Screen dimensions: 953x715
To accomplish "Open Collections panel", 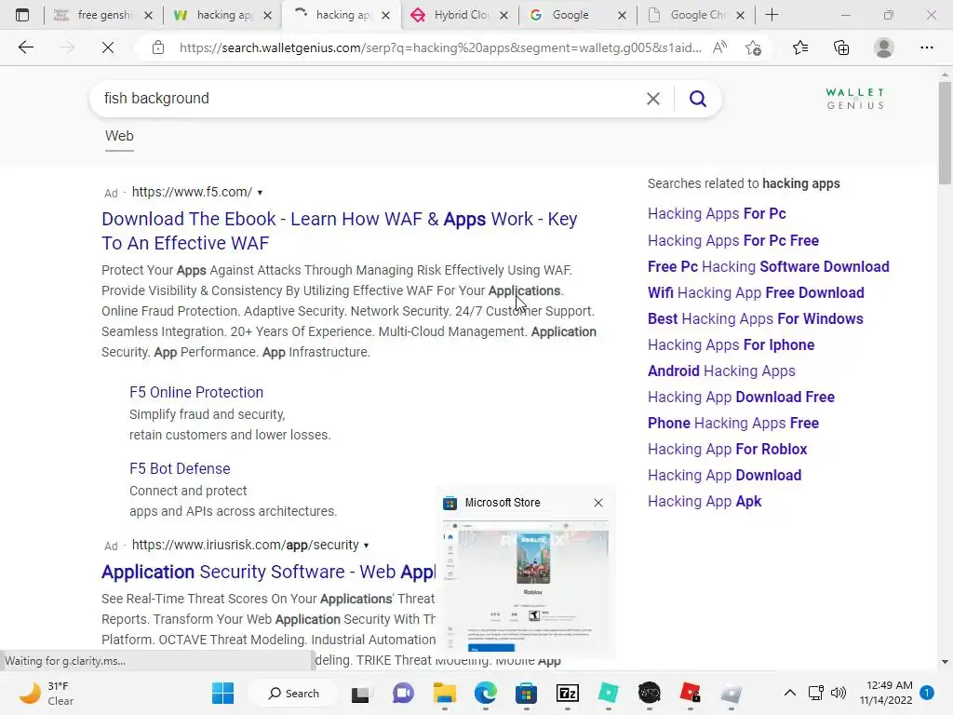I will coord(841,47).
